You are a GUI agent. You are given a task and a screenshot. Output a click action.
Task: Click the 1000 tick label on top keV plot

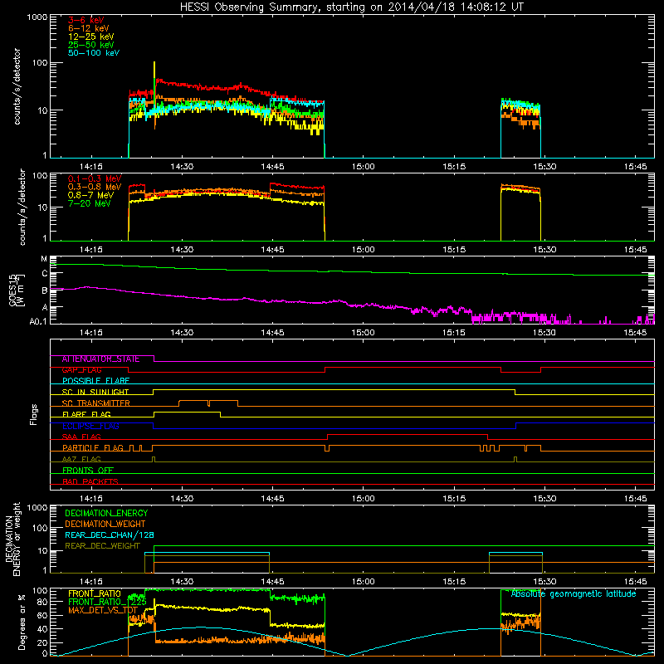point(37,17)
